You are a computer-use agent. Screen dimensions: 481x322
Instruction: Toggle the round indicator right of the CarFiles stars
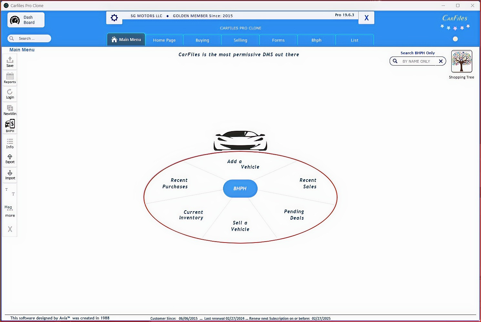pos(455,39)
